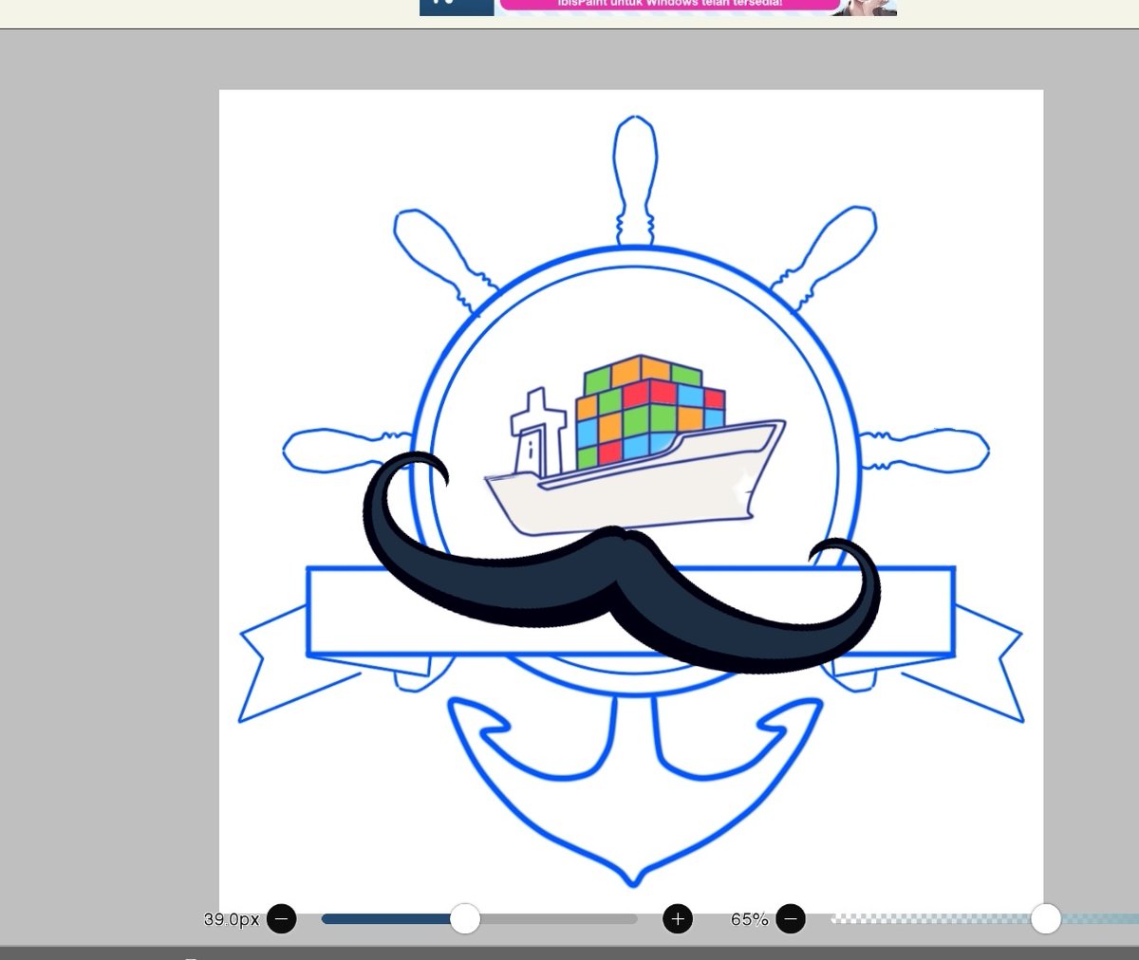Decrease brush thickness with the minus button
This screenshot has height=960, width=1139.
(x=281, y=918)
